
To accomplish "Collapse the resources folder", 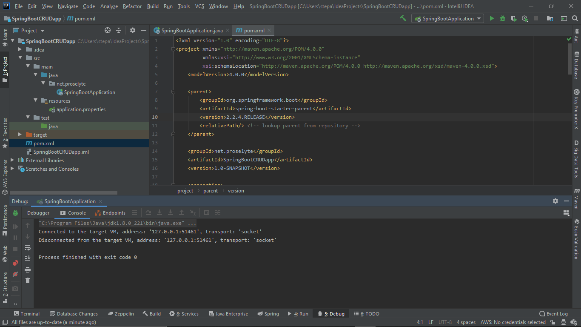I will pos(35,101).
